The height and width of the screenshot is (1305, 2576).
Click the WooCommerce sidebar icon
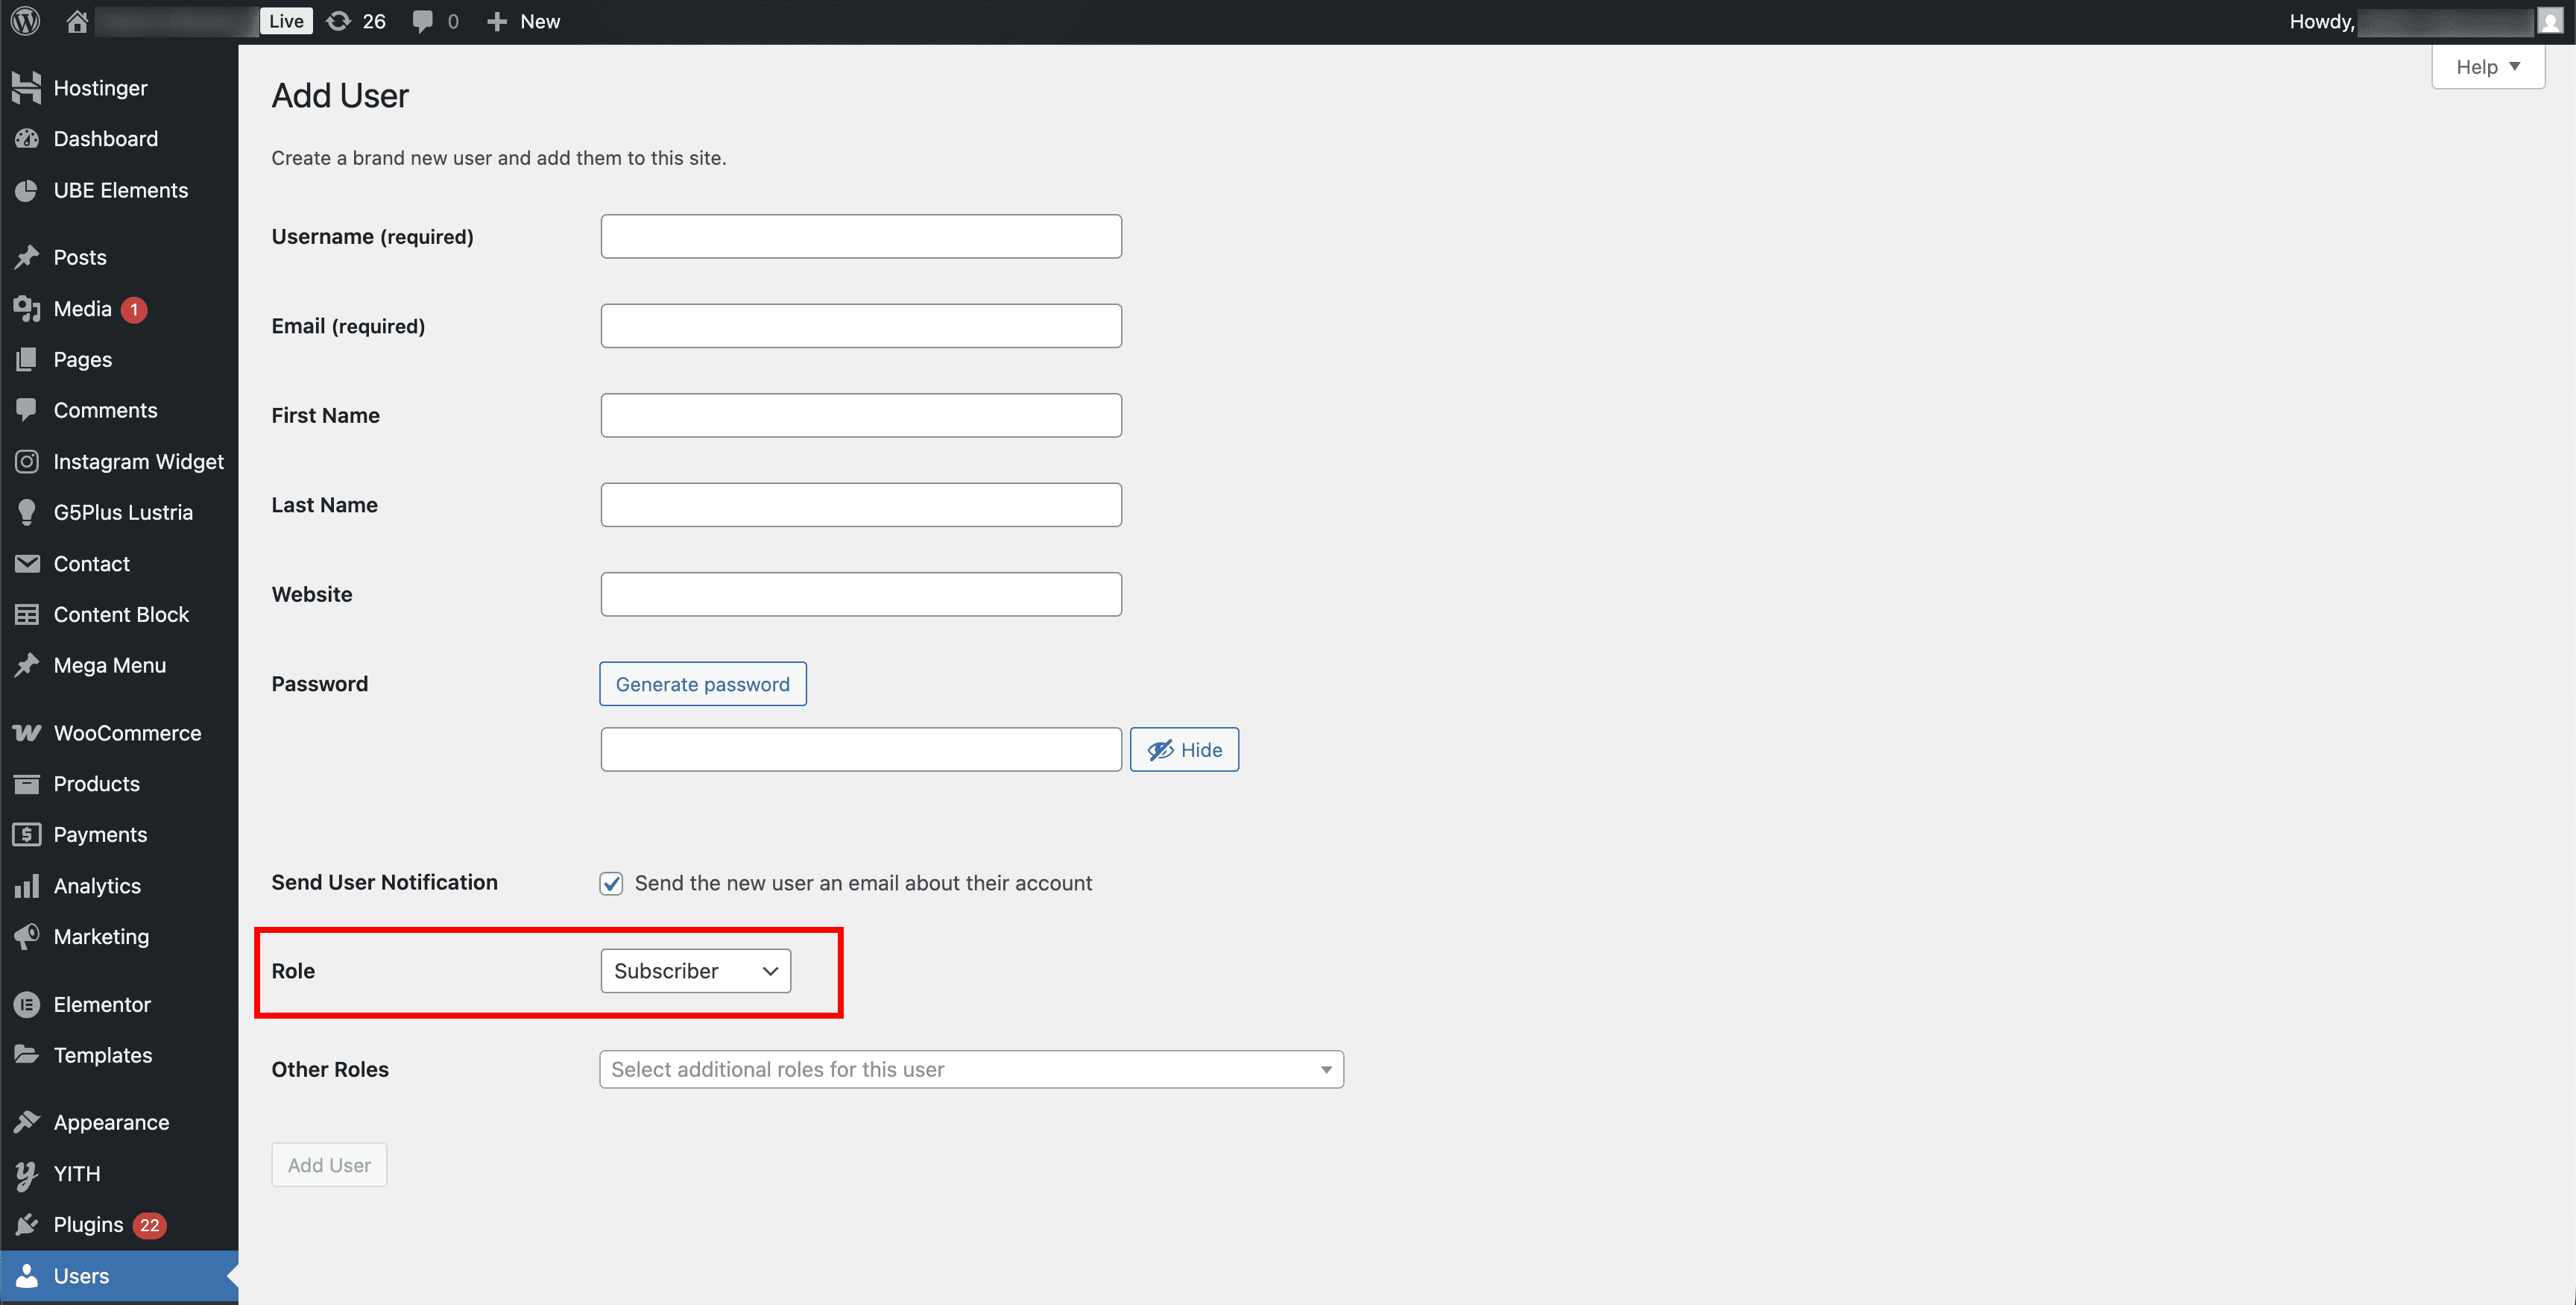27,732
